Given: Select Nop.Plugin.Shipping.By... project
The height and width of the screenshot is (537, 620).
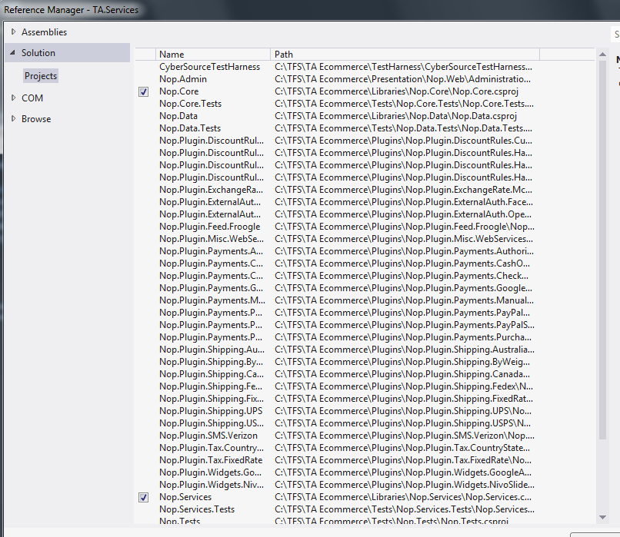Looking at the screenshot, I should 211,362.
